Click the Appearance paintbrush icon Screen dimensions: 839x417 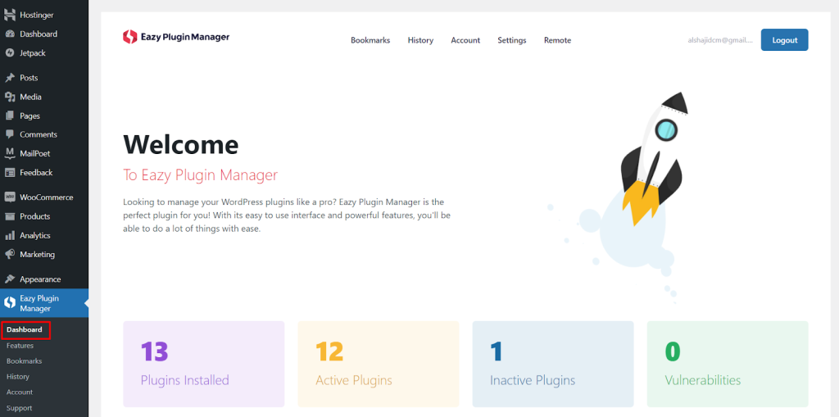pos(10,279)
